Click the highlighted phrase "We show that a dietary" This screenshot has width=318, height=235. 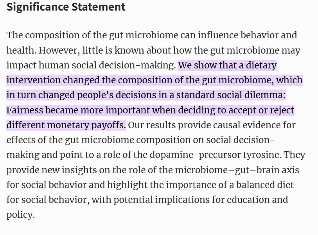227,65
